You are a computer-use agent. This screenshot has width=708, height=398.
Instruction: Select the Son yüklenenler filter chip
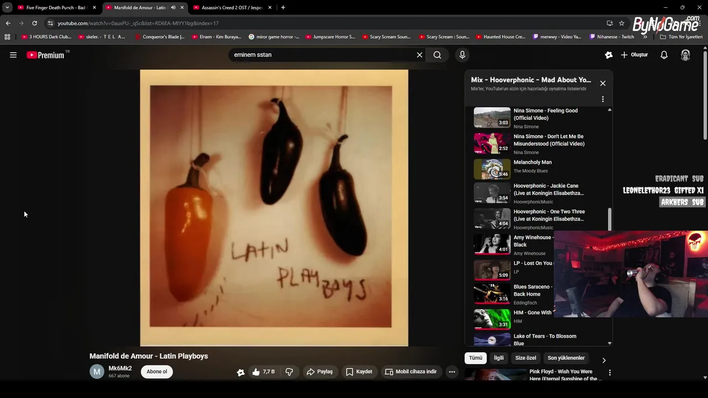[566, 358]
